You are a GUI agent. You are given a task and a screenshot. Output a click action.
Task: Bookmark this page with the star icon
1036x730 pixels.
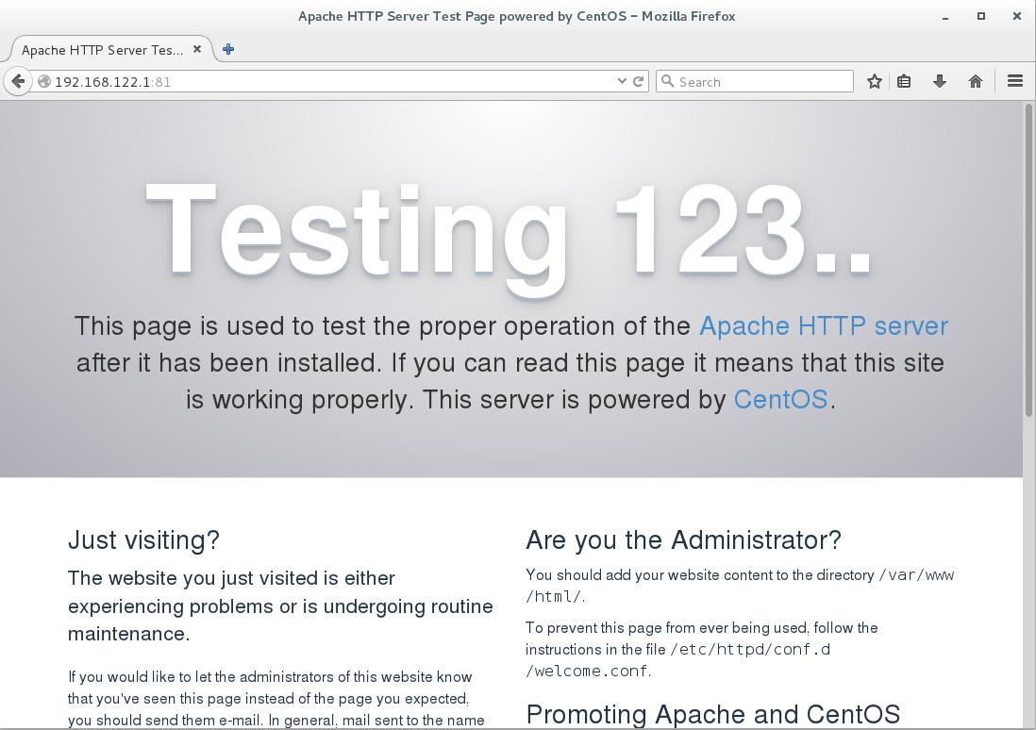[875, 81]
